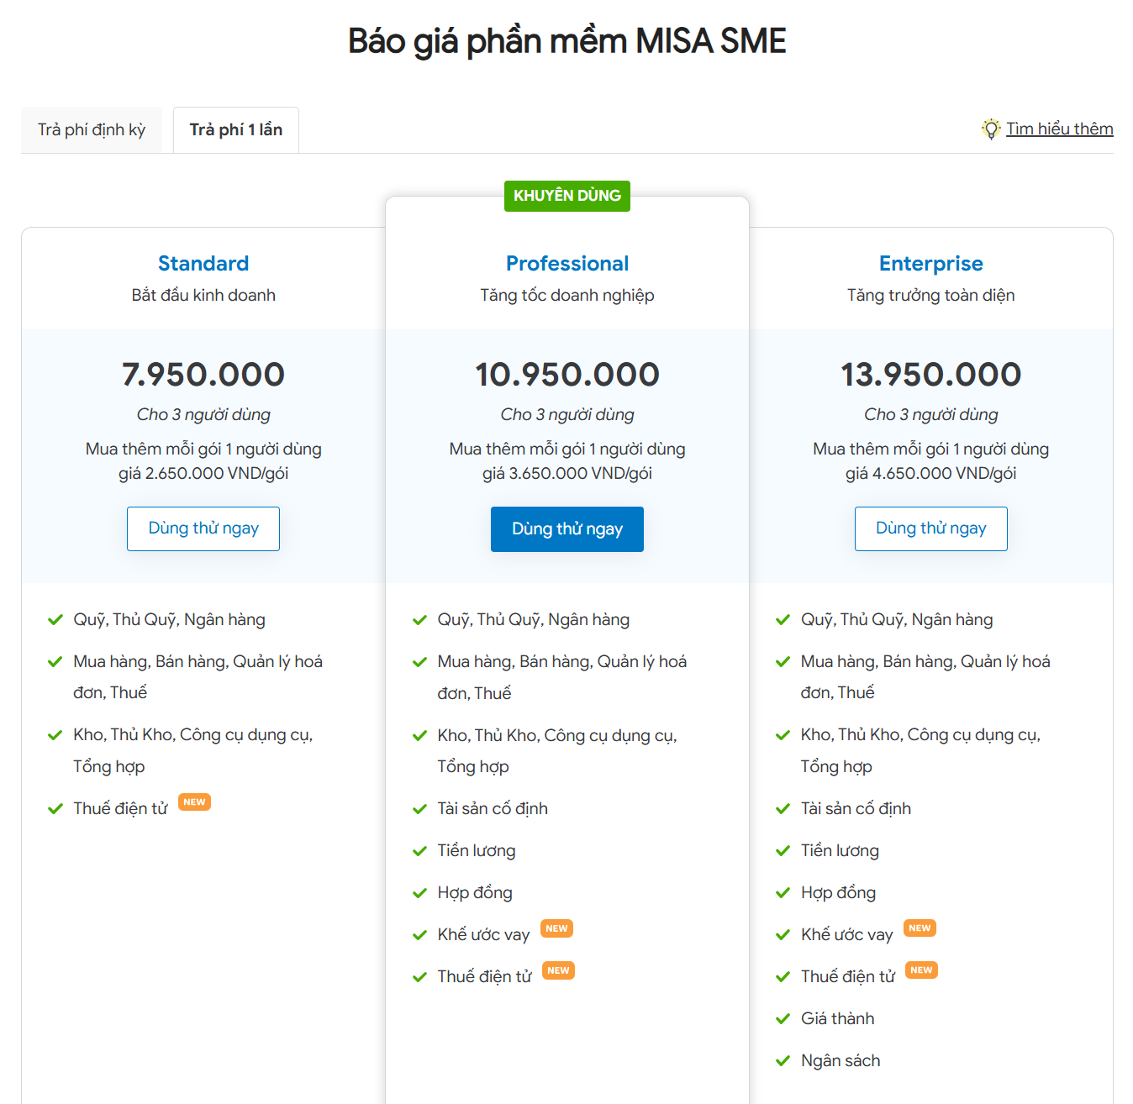Click the NEW badge beside Thuế điện tử Enterprise
The height and width of the screenshot is (1104, 1133).
coord(921,970)
